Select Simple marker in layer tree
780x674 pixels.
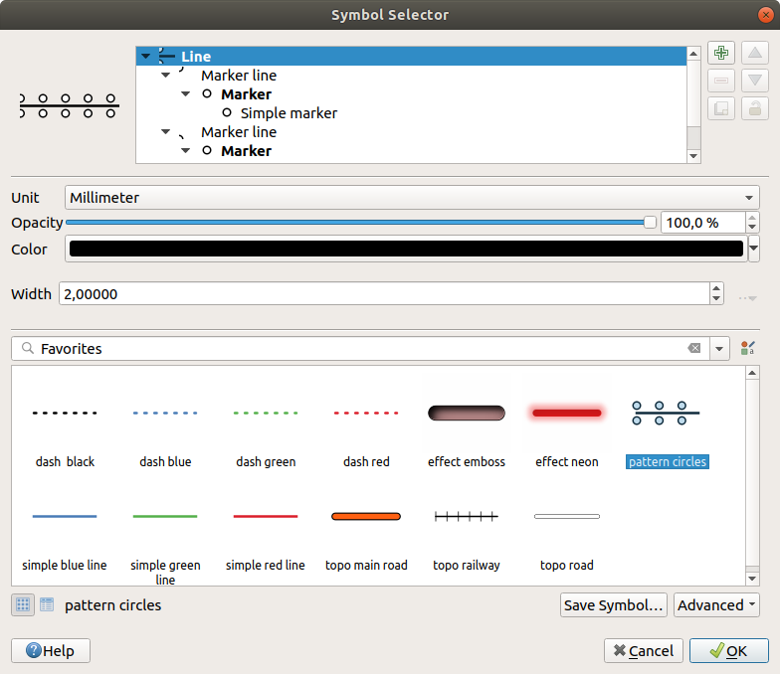pyautogui.click(x=289, y=113)
